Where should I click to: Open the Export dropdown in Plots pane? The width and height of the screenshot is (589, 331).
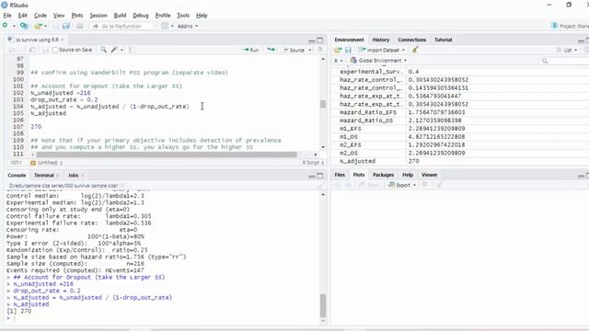pos(402,185)
